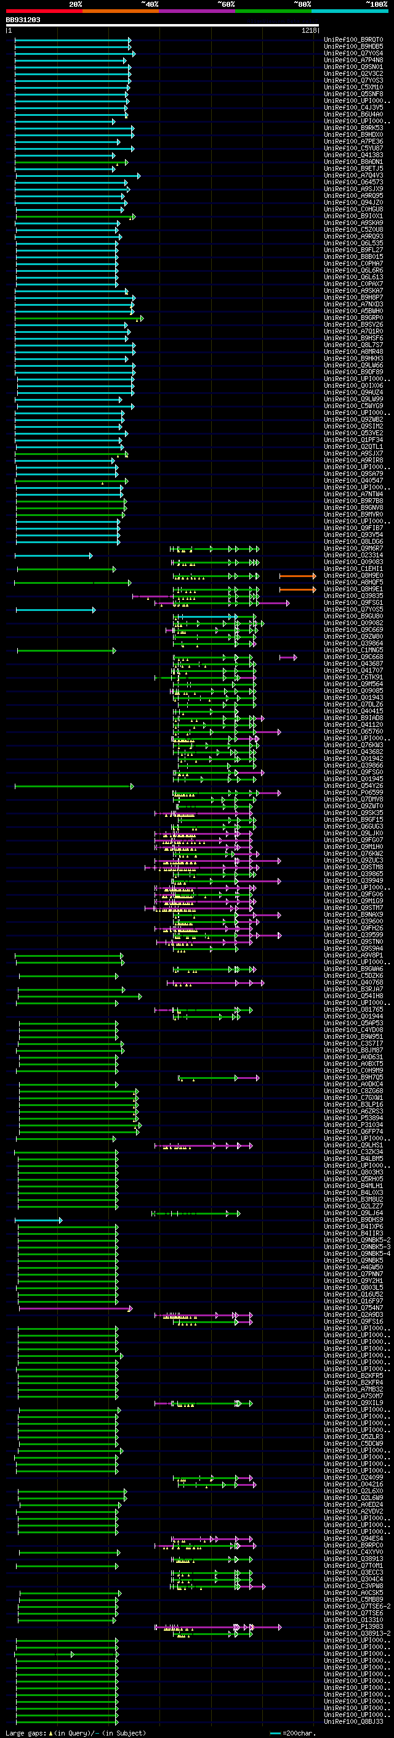Click the purple ~60% identity legend segment
This screenshot has height=1738, width=394.
(196, 11)
